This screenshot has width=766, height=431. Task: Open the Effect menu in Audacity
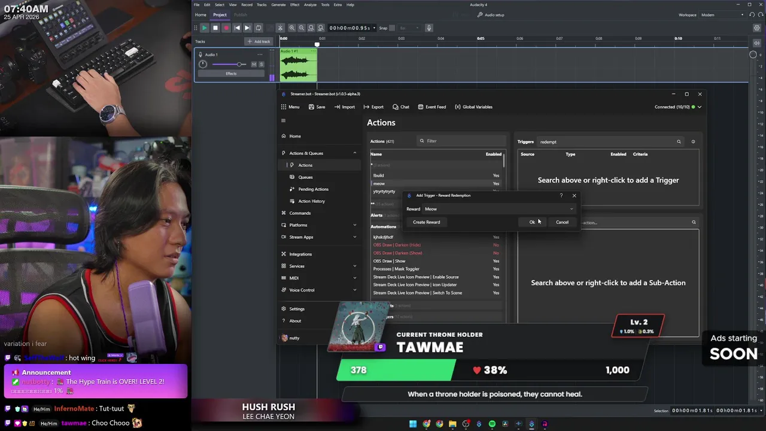point(294,5)
